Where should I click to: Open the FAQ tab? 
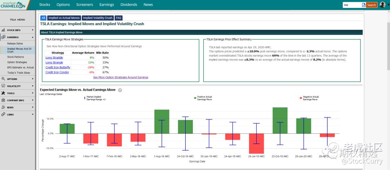tap(119, 18)
